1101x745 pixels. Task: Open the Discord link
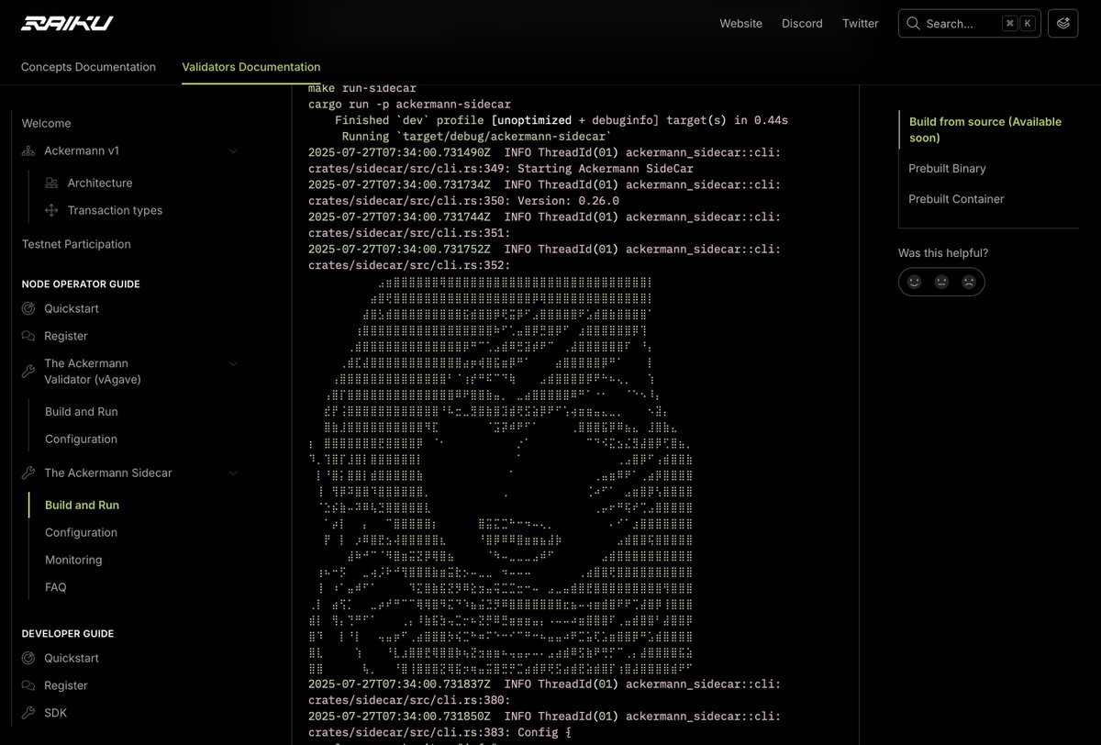click(x=802, y=24)
